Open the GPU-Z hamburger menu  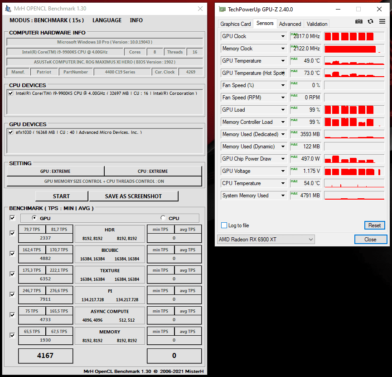click(382, 21)
